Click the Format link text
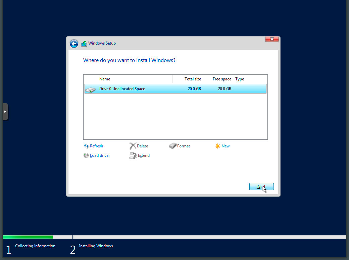The height and width of the screenshot is (260, 349). point(184,146)
